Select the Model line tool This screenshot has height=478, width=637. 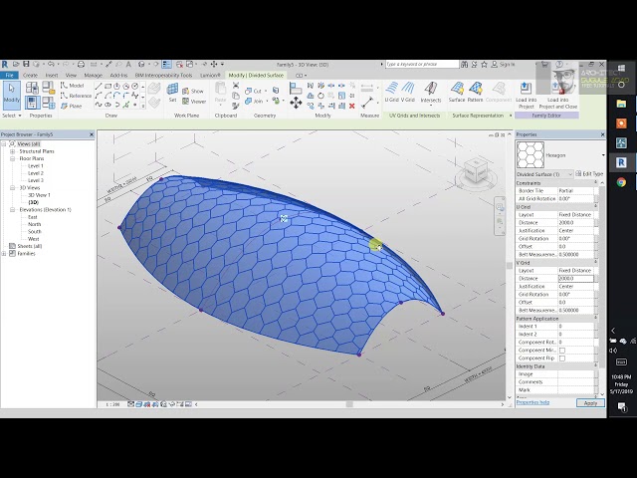[73, 86]
